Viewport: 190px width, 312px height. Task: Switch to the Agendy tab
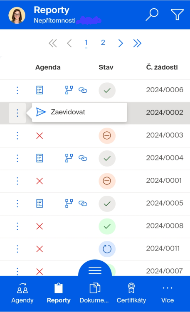(22, 293)
